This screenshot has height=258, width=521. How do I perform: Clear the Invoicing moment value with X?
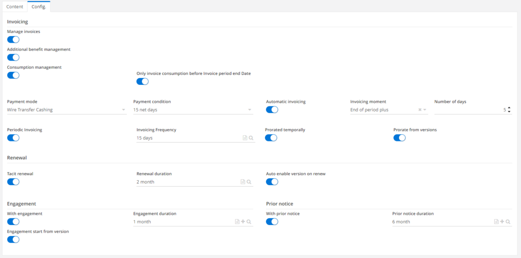point(420,110)
